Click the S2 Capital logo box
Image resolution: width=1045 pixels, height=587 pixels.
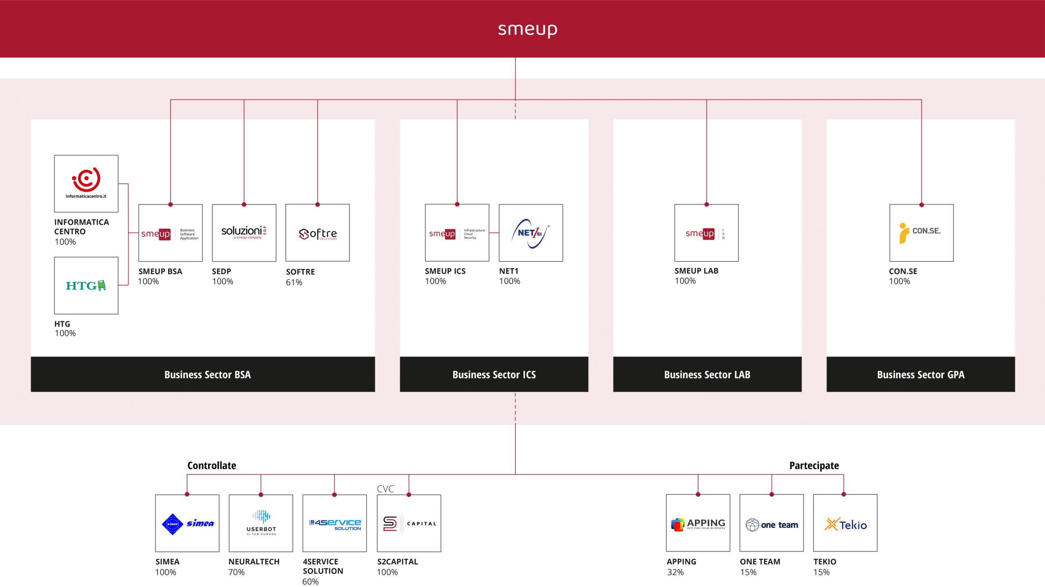409,523
